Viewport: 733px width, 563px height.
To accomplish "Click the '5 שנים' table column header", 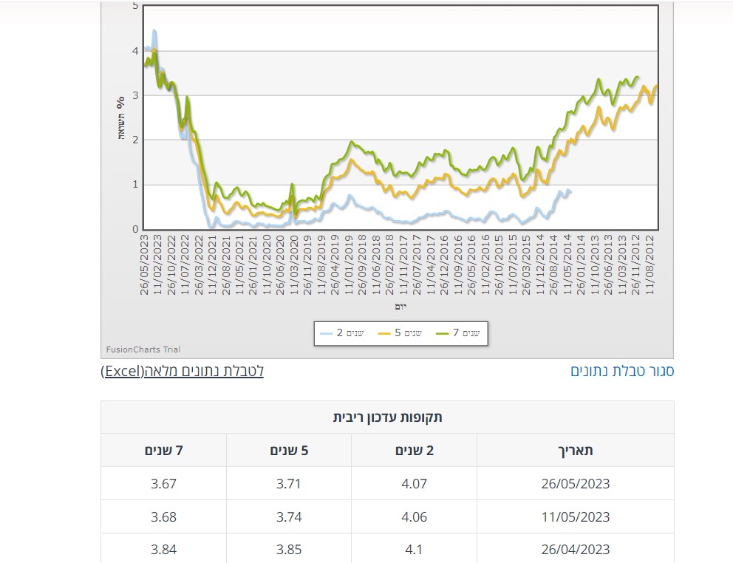I will point(289,450).
